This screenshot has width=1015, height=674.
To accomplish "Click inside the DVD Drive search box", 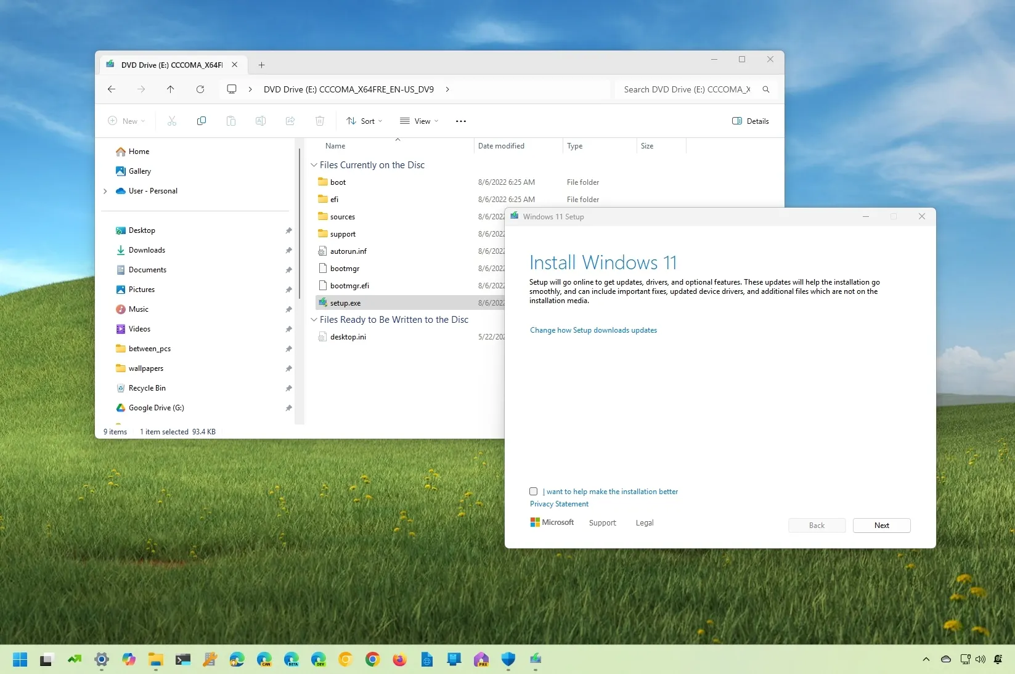I will point(687,89).
